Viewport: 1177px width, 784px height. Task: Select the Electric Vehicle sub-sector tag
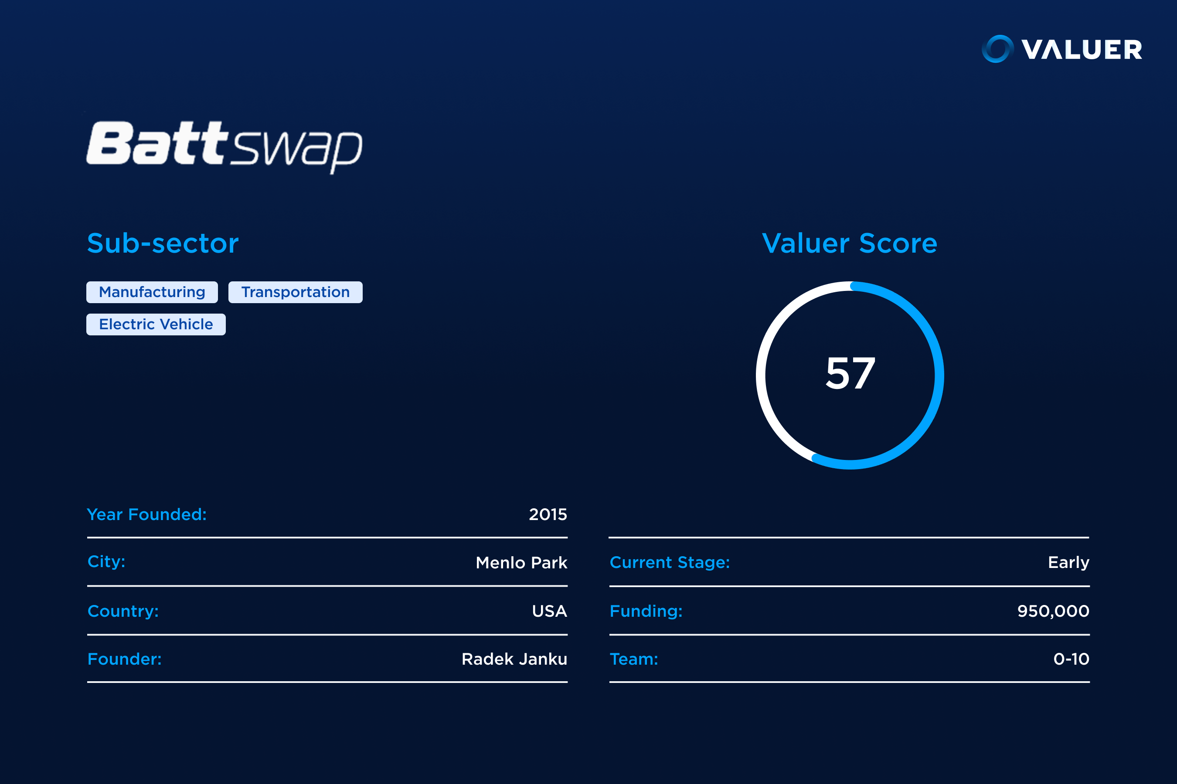(x=156, y=324)
